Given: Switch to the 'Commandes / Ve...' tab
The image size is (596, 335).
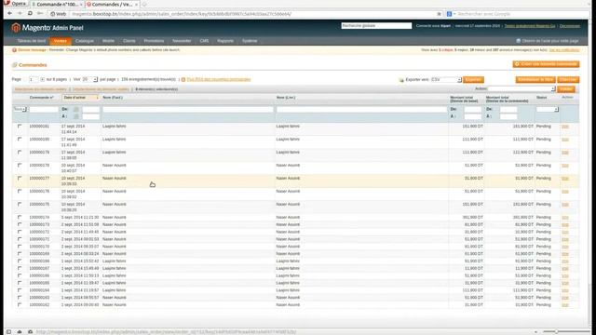Looking at the screenshot, I should click(x=113, y=4).
